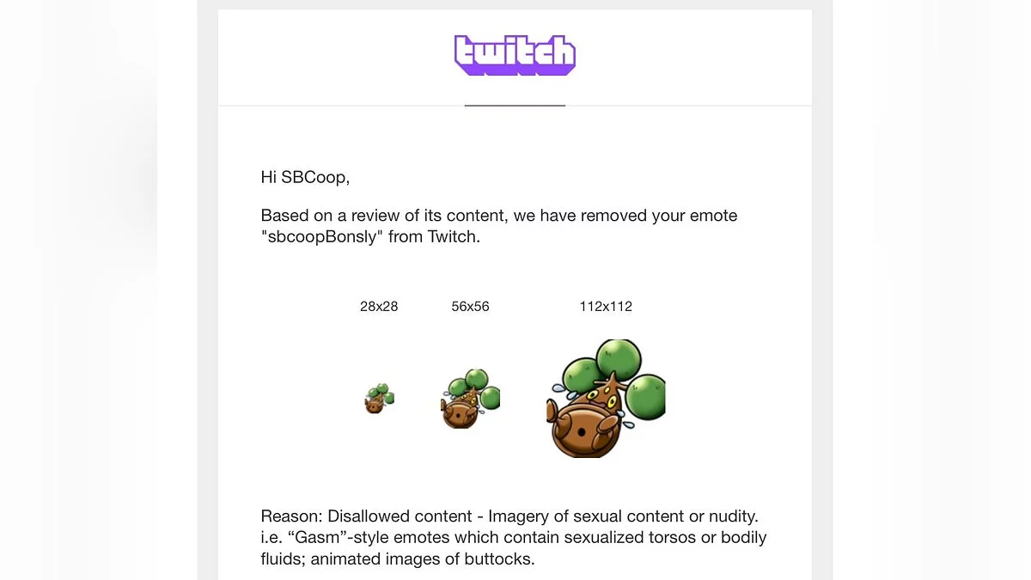Click the green leaf on the 56x56 emote

[x=475, y=380]
